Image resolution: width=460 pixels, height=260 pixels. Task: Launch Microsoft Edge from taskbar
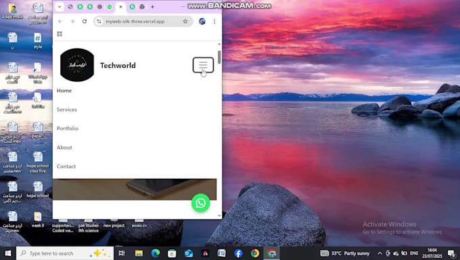click(x=156, y=253)
